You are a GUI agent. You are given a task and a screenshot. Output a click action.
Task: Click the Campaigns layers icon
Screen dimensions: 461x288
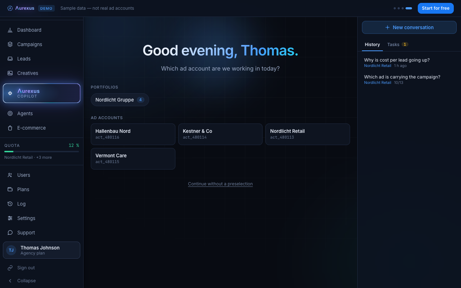point(10,44)
